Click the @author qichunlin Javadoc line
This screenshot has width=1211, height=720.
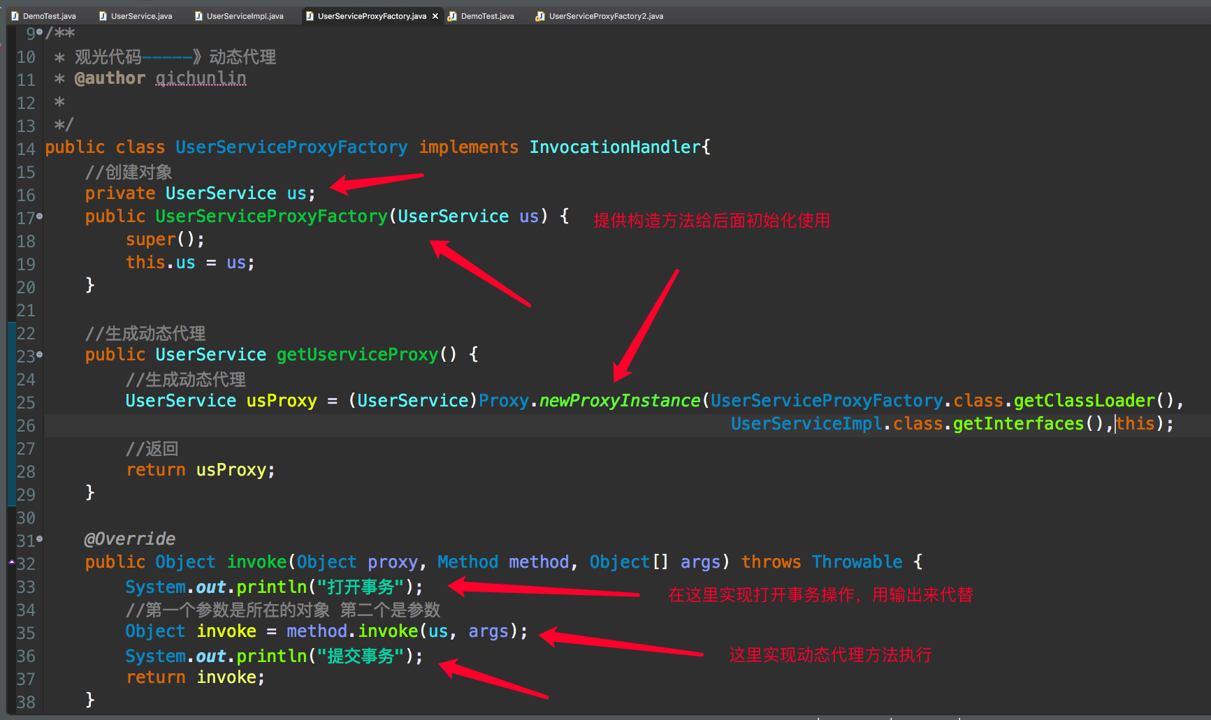(150, 78)
